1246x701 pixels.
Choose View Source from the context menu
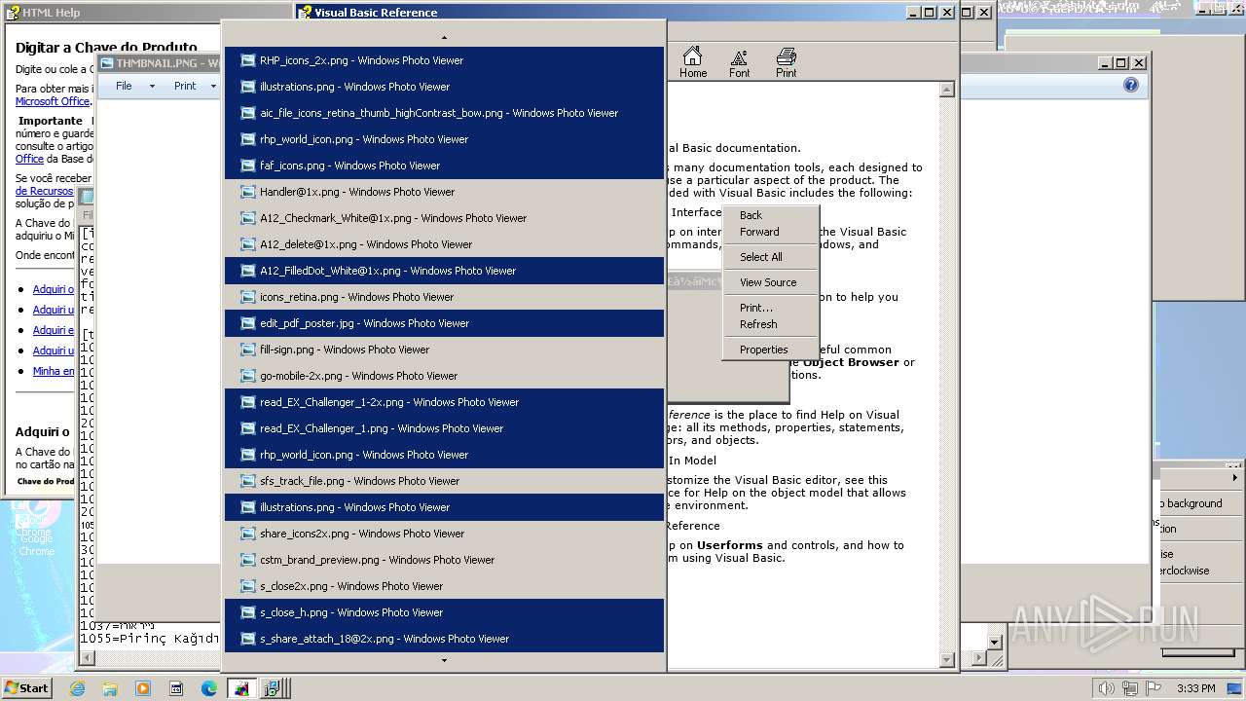tap(770, 282)
